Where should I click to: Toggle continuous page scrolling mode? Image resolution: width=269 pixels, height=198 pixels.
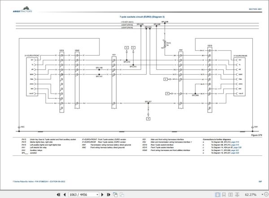224,194
